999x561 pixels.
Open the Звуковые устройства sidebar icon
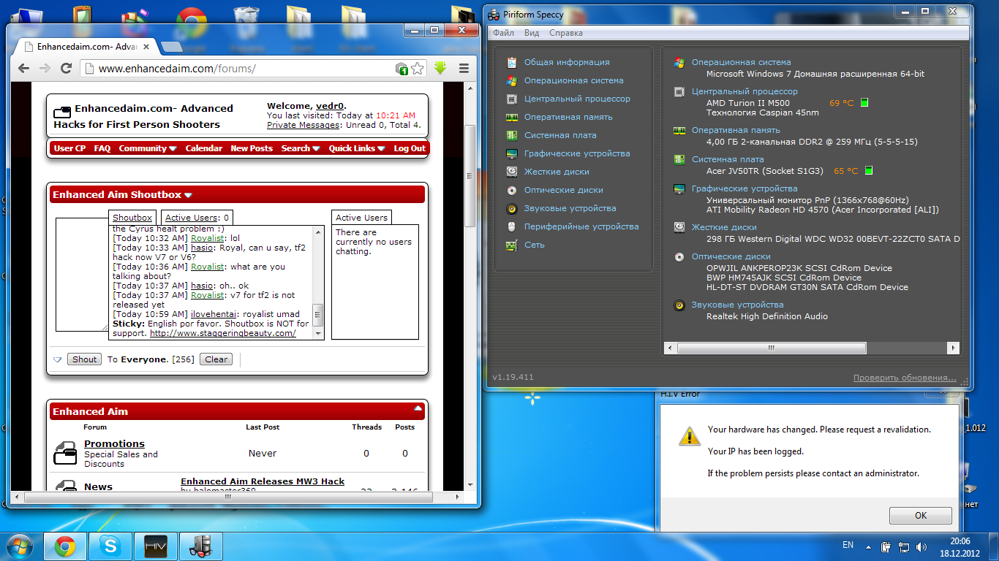point(512,208)
